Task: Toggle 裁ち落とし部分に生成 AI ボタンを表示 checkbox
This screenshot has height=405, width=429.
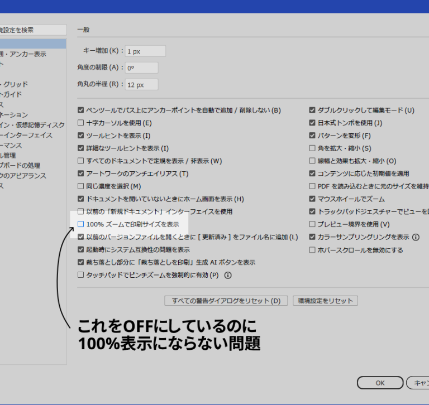Action: pos(80,262)
